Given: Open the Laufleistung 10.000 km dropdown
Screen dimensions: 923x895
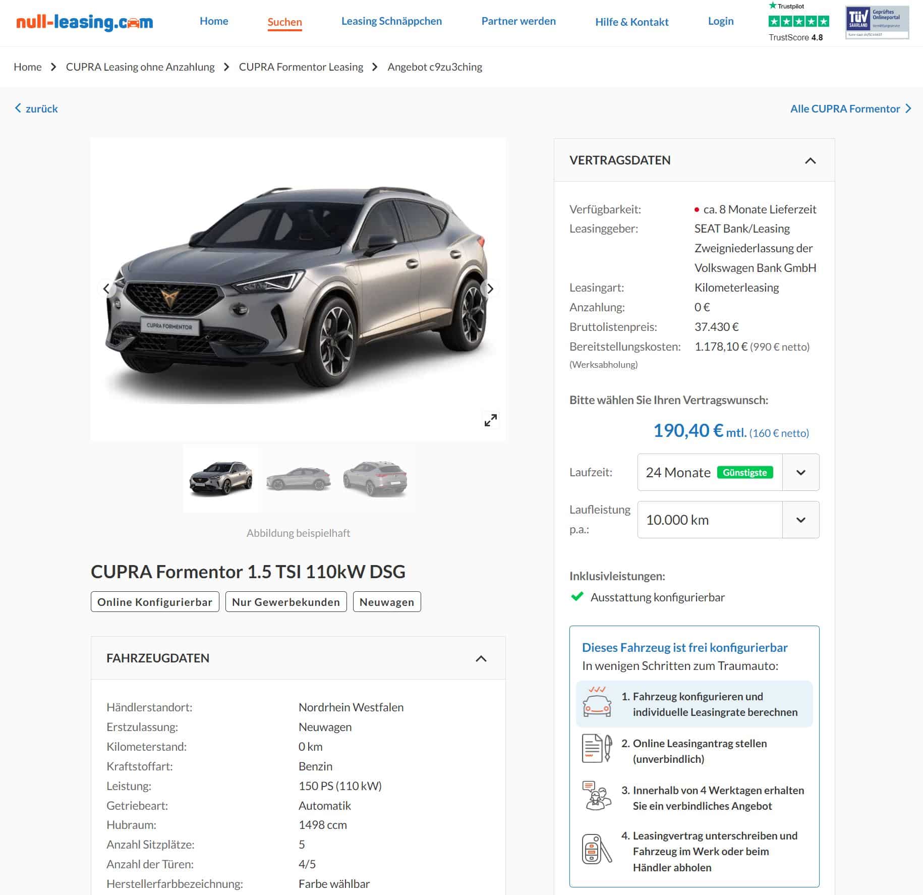Looking at the screenshot, I should 728,520.
